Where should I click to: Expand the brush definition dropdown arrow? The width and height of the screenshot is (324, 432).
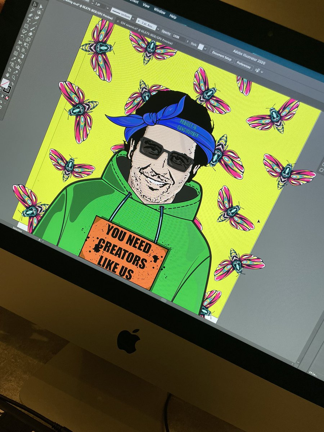[158, 29]
